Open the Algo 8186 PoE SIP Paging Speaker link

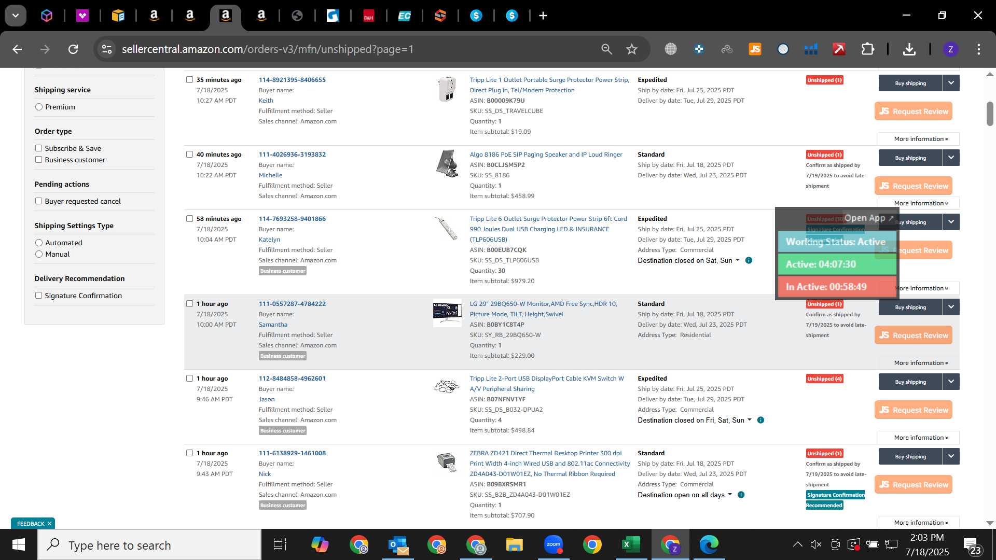pos(546,155)
